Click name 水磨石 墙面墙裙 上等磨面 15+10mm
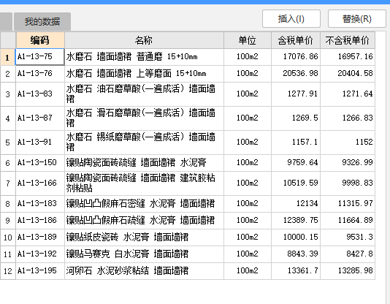The height and width of the screenshot is (304, 390). [x=144, y=74]
